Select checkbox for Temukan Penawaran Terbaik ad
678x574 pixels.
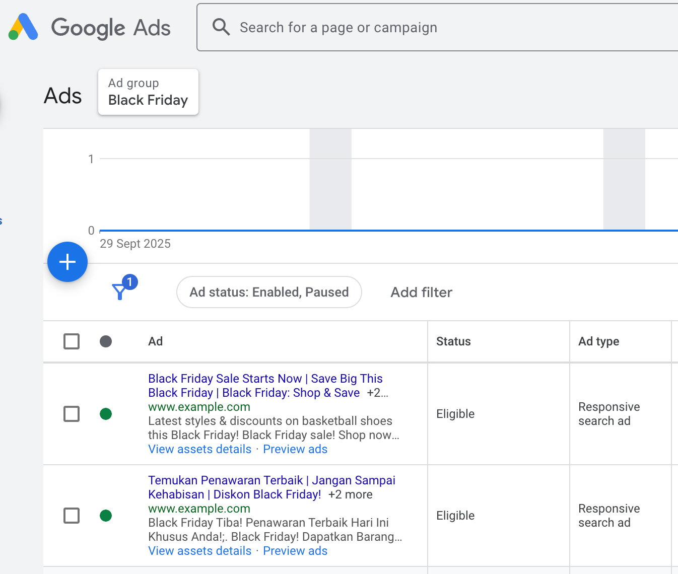pos(72,516)
